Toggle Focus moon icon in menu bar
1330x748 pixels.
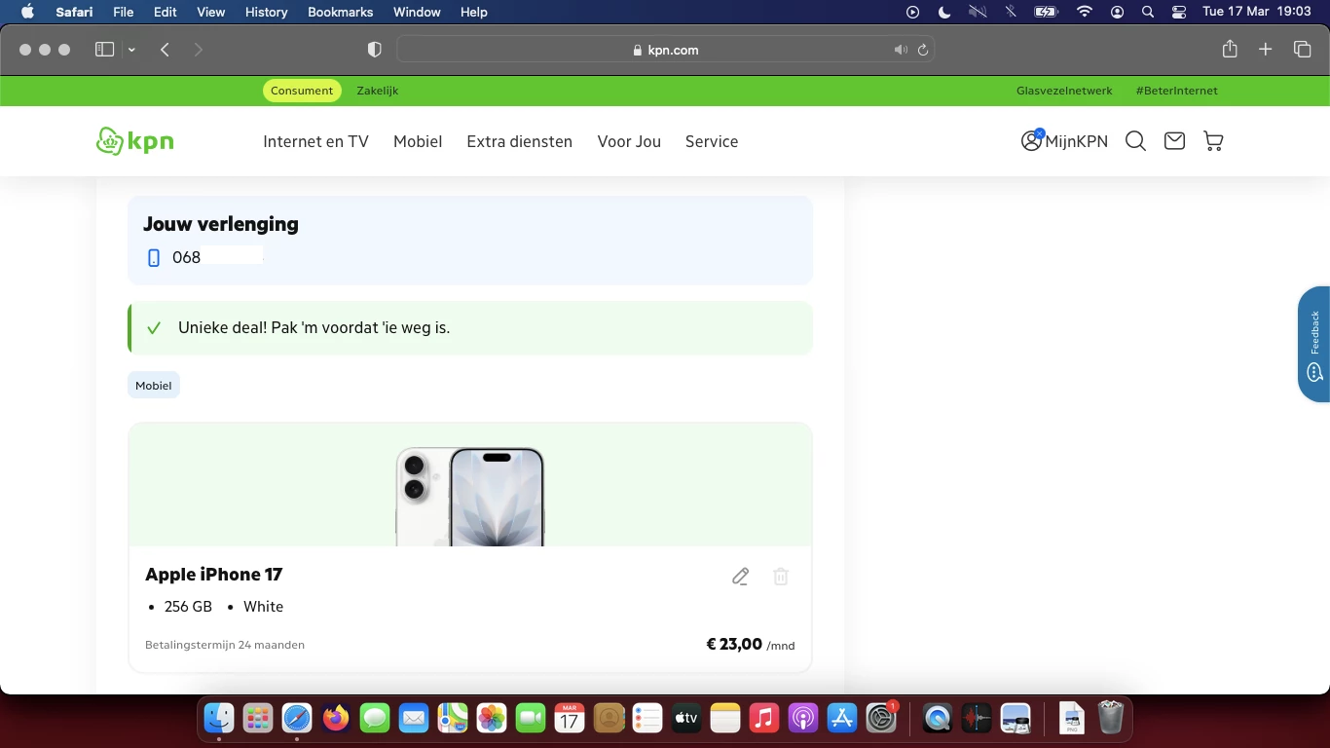click(x=944, y=12)
